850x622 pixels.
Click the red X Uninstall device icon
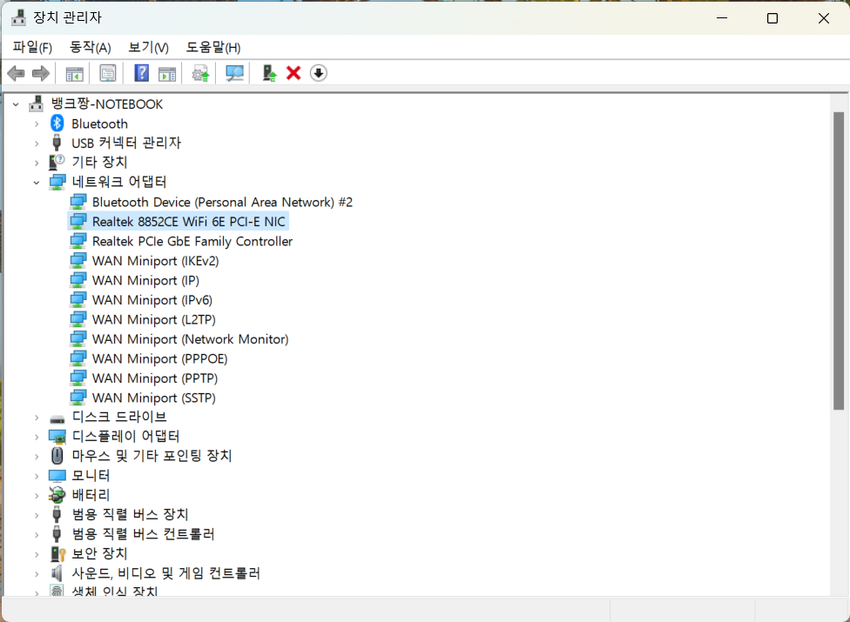pos(293,73)
